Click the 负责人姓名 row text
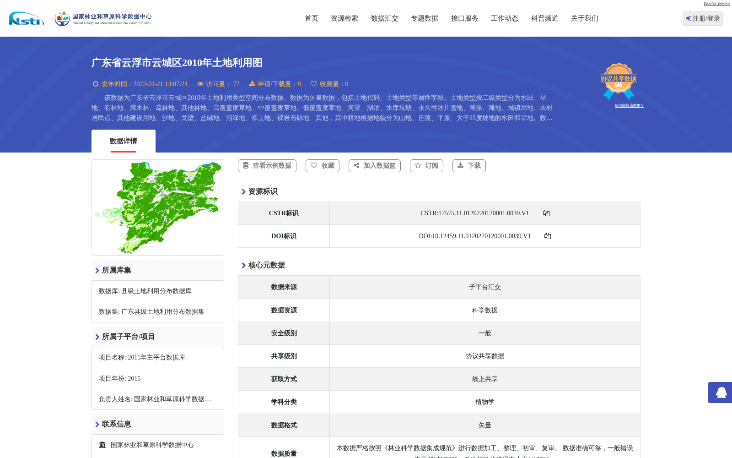Screen dimensions: 732x458 click(155, 399)
